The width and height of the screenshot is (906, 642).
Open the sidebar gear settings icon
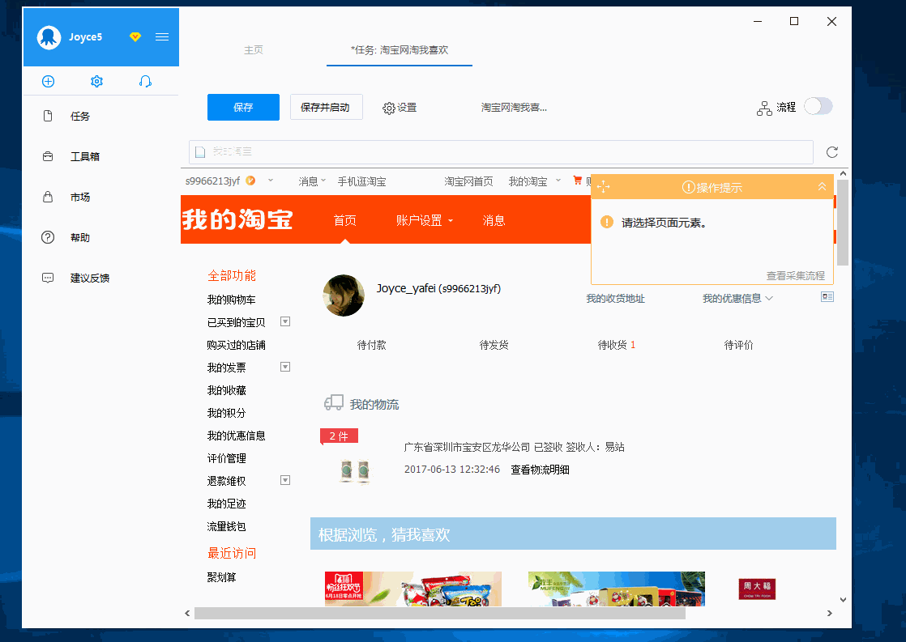coord(96,82)
